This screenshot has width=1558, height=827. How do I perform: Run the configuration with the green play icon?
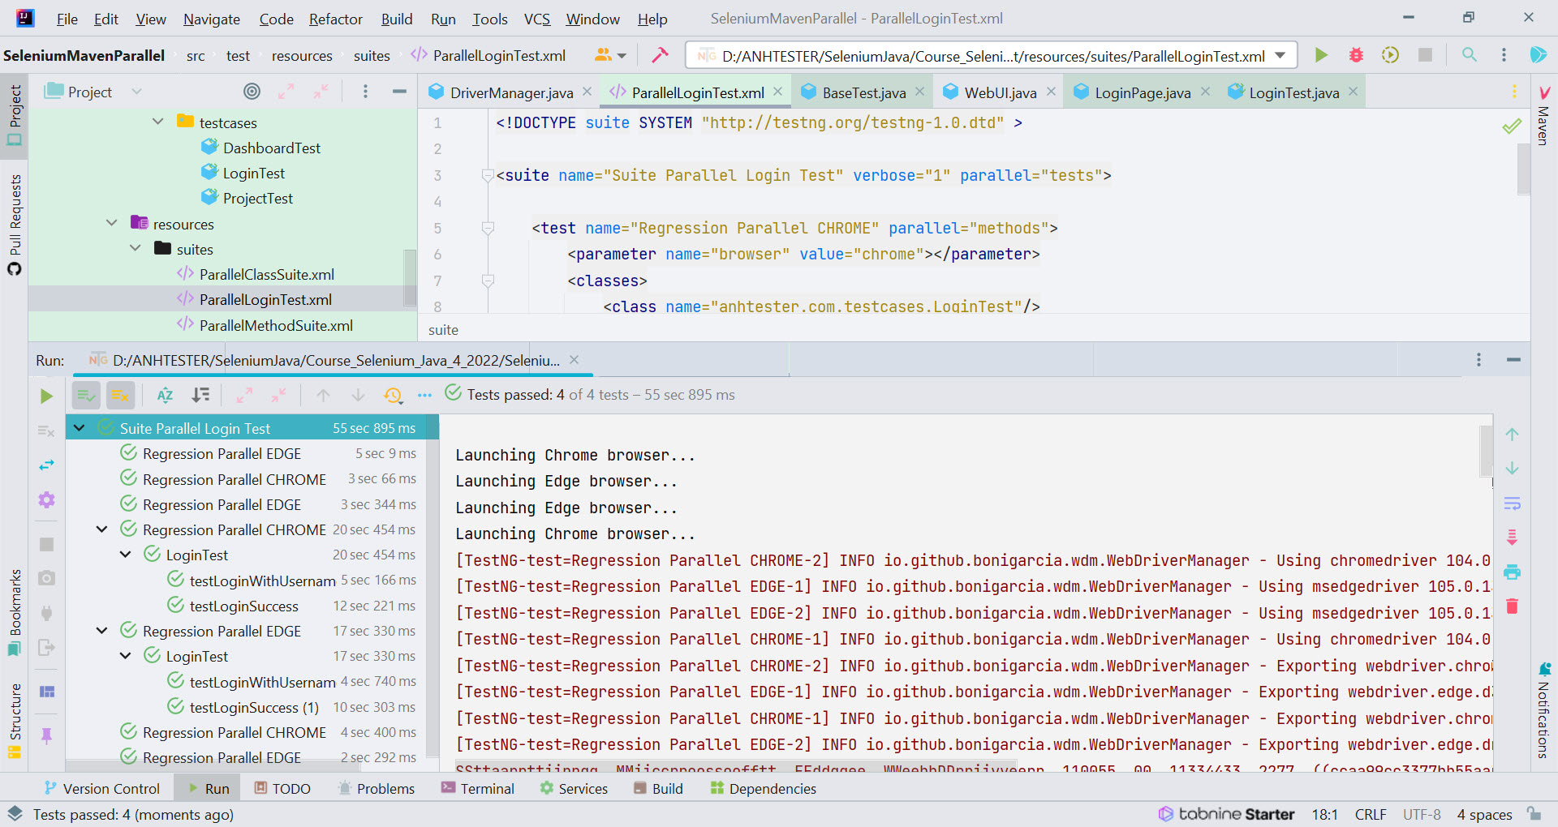click(1321, 55)
